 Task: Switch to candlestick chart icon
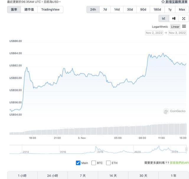point(174,19)
